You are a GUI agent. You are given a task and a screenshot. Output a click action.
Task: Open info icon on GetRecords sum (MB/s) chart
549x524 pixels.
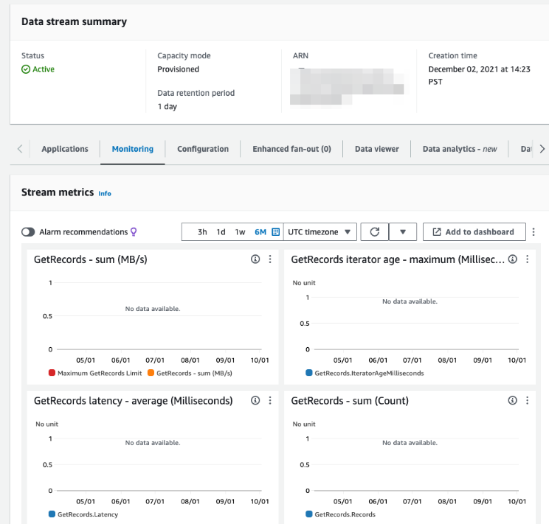(255, 259)
